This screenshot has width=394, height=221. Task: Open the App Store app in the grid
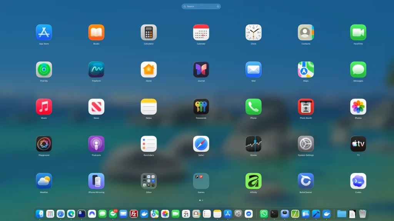point(44,32)
